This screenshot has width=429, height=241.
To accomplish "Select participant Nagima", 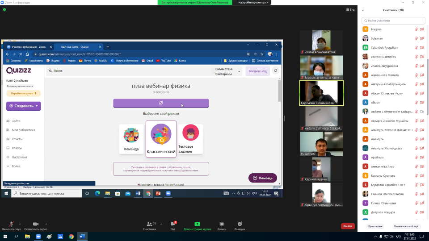I will pyautogui.click(x=393, y=29).
